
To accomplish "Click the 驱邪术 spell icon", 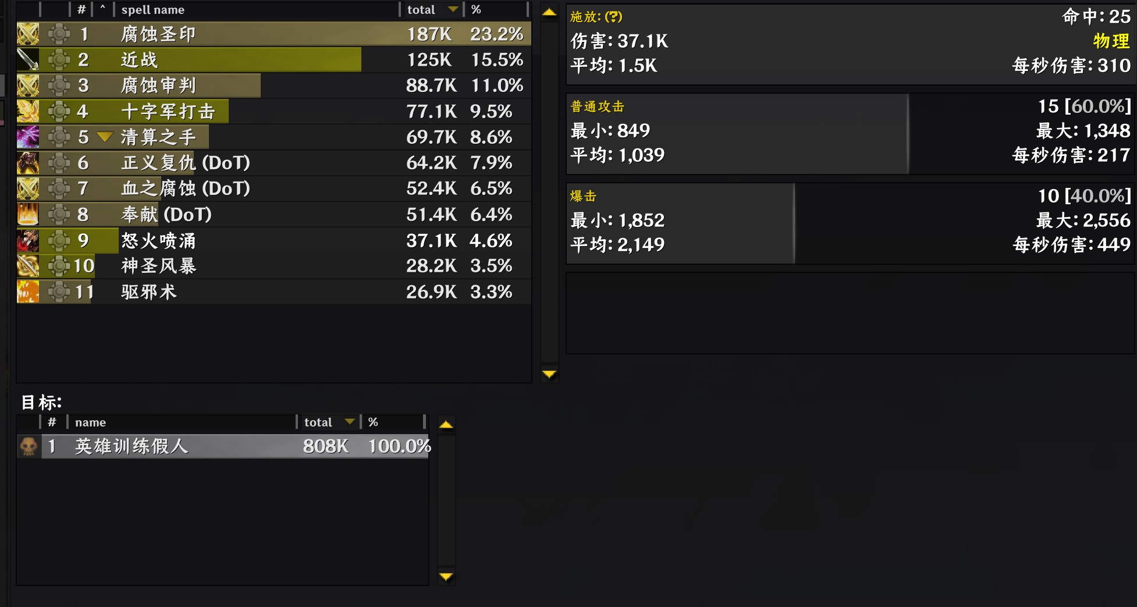I will pyautogui.click(x=28, y=292).
